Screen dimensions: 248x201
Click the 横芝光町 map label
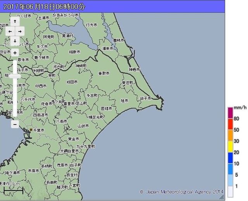point(96,117)
